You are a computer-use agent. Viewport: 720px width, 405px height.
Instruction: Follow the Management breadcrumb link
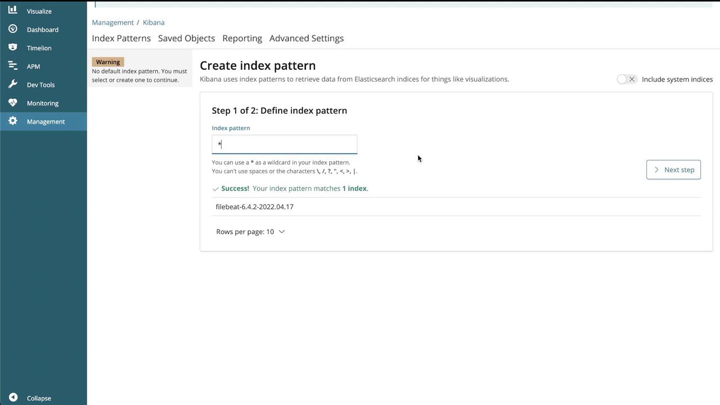click(x=112, y=22)
